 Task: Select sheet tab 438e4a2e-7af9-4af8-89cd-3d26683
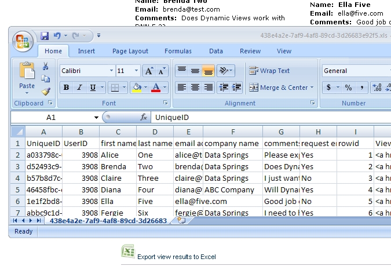(x=108, y=221)
